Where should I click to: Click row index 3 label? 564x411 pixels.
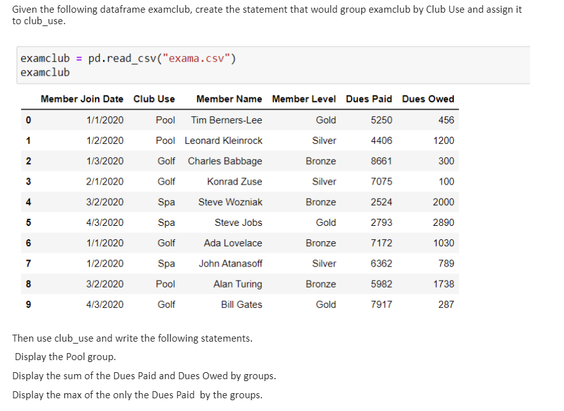pos(29,181)
